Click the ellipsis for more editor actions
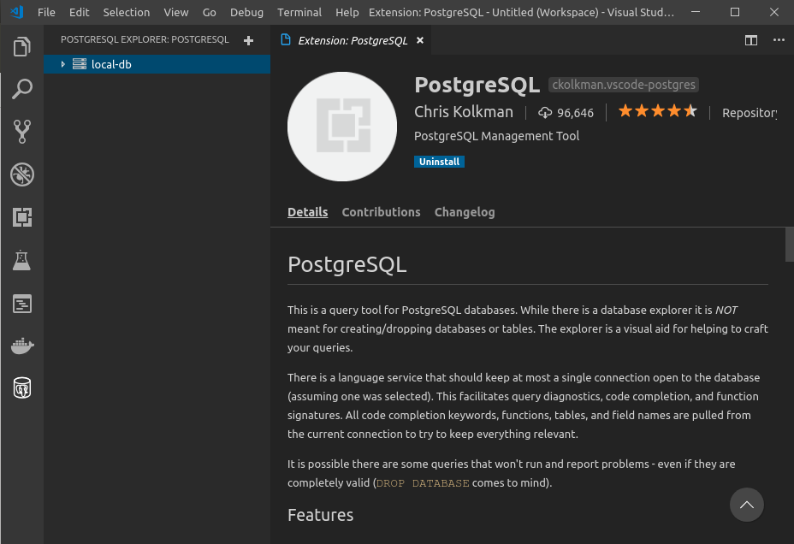 [x=778, y=40]
